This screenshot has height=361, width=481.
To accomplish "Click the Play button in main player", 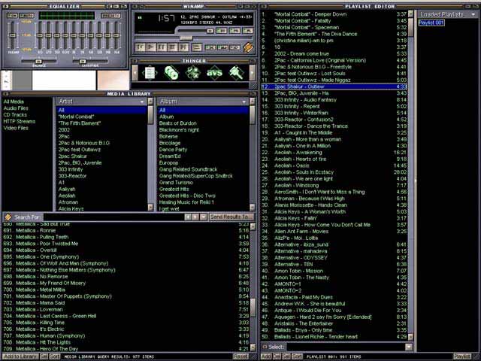I will [151, 47].
